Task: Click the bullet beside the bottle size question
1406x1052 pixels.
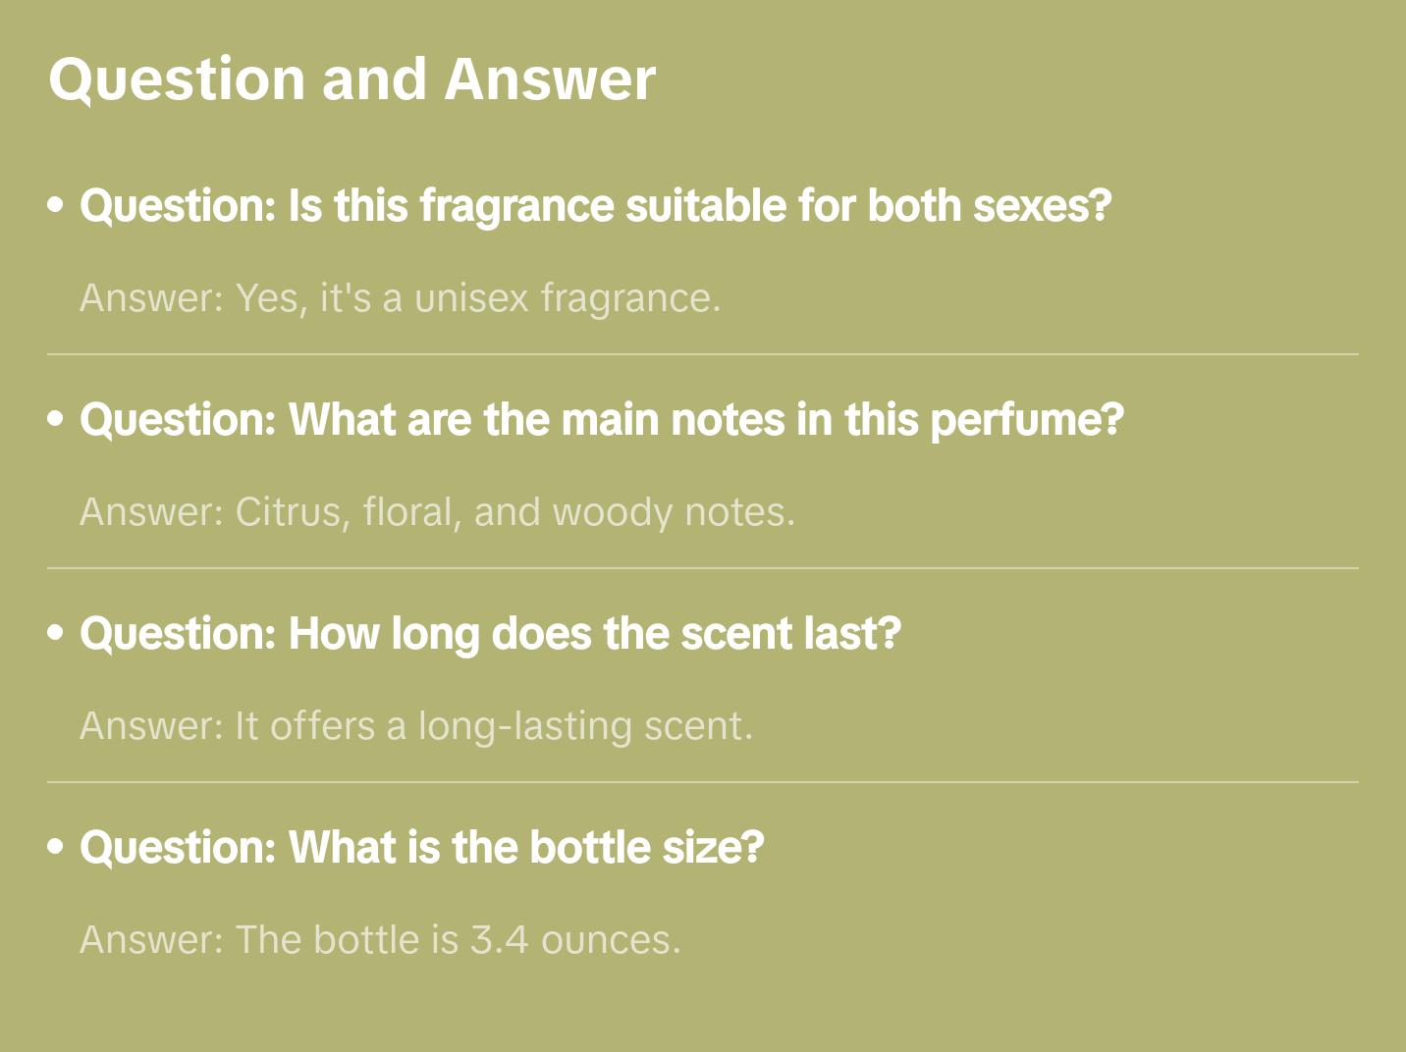Action: pyautogui.click(x=56, y=848)
